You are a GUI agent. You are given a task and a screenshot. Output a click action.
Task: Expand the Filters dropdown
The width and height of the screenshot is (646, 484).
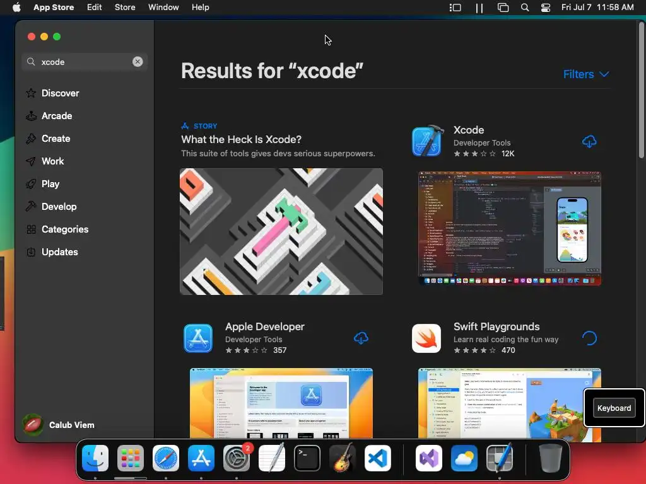pyautogui.click(x=586, y=74)
